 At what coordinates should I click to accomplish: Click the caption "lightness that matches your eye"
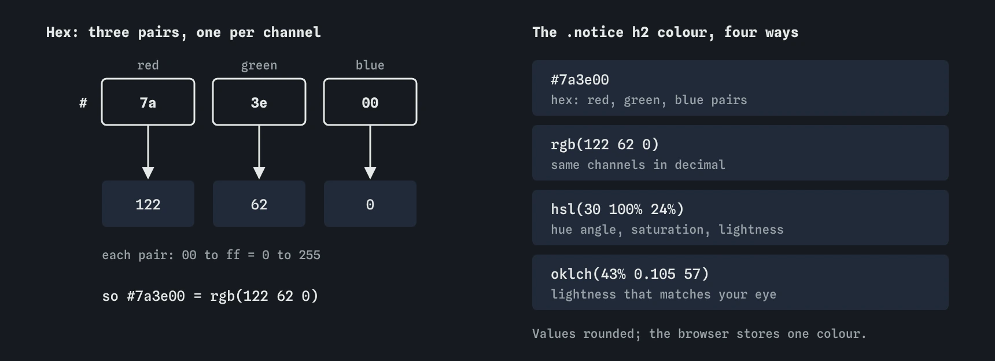(664, 294)
